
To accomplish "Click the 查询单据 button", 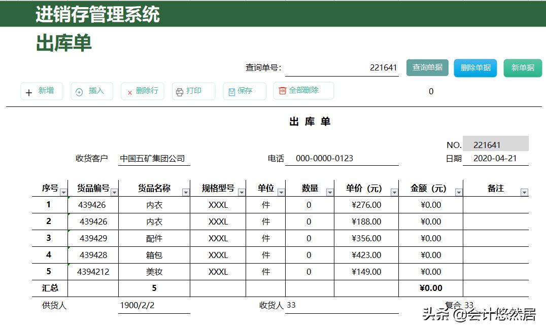I will click(427, 67).
